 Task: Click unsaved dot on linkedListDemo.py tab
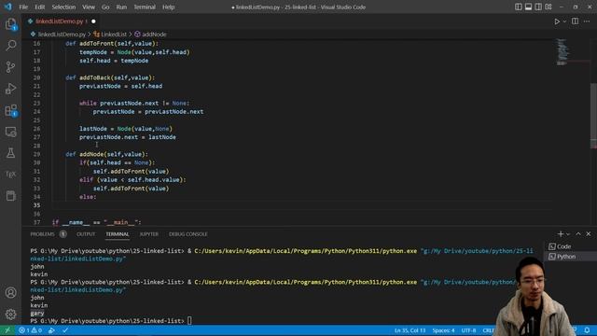93,21
